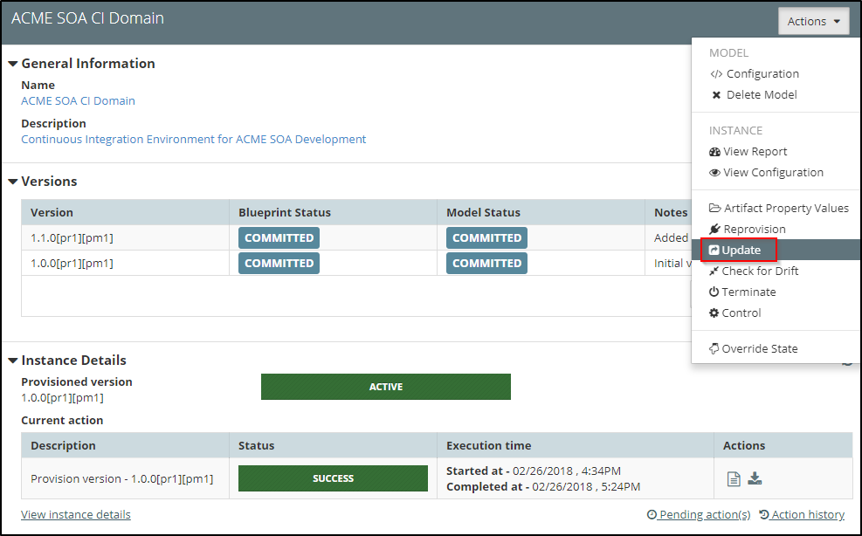This screenshot has height=536, width=862.
Task: Collapse the Instance Details section
Action: [13, 361]
